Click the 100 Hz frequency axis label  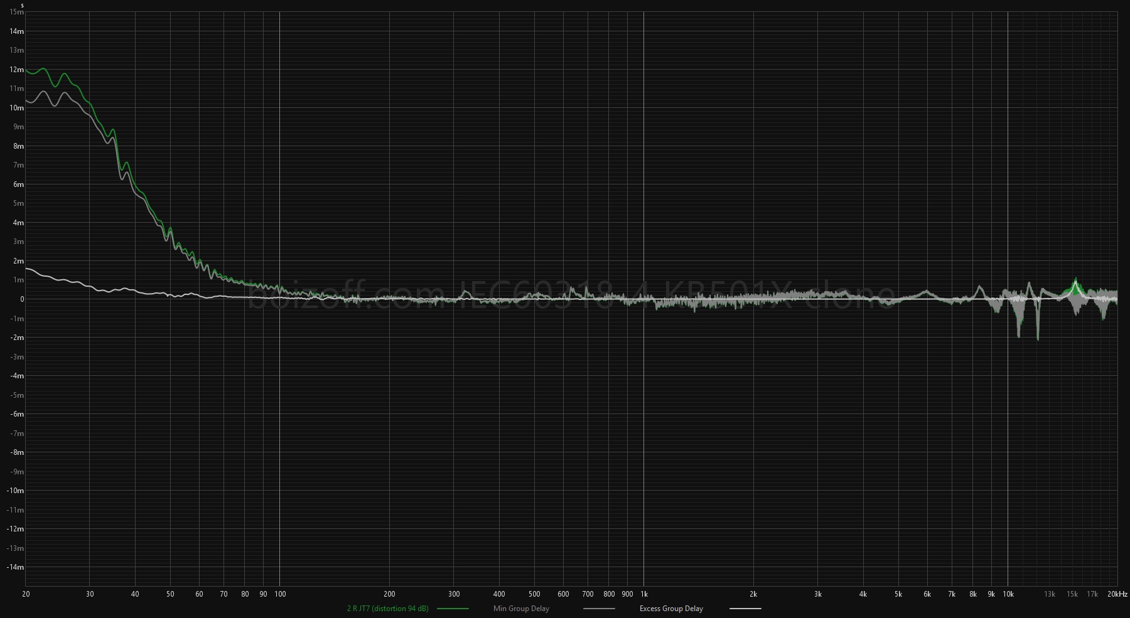(x=280, y=594)
